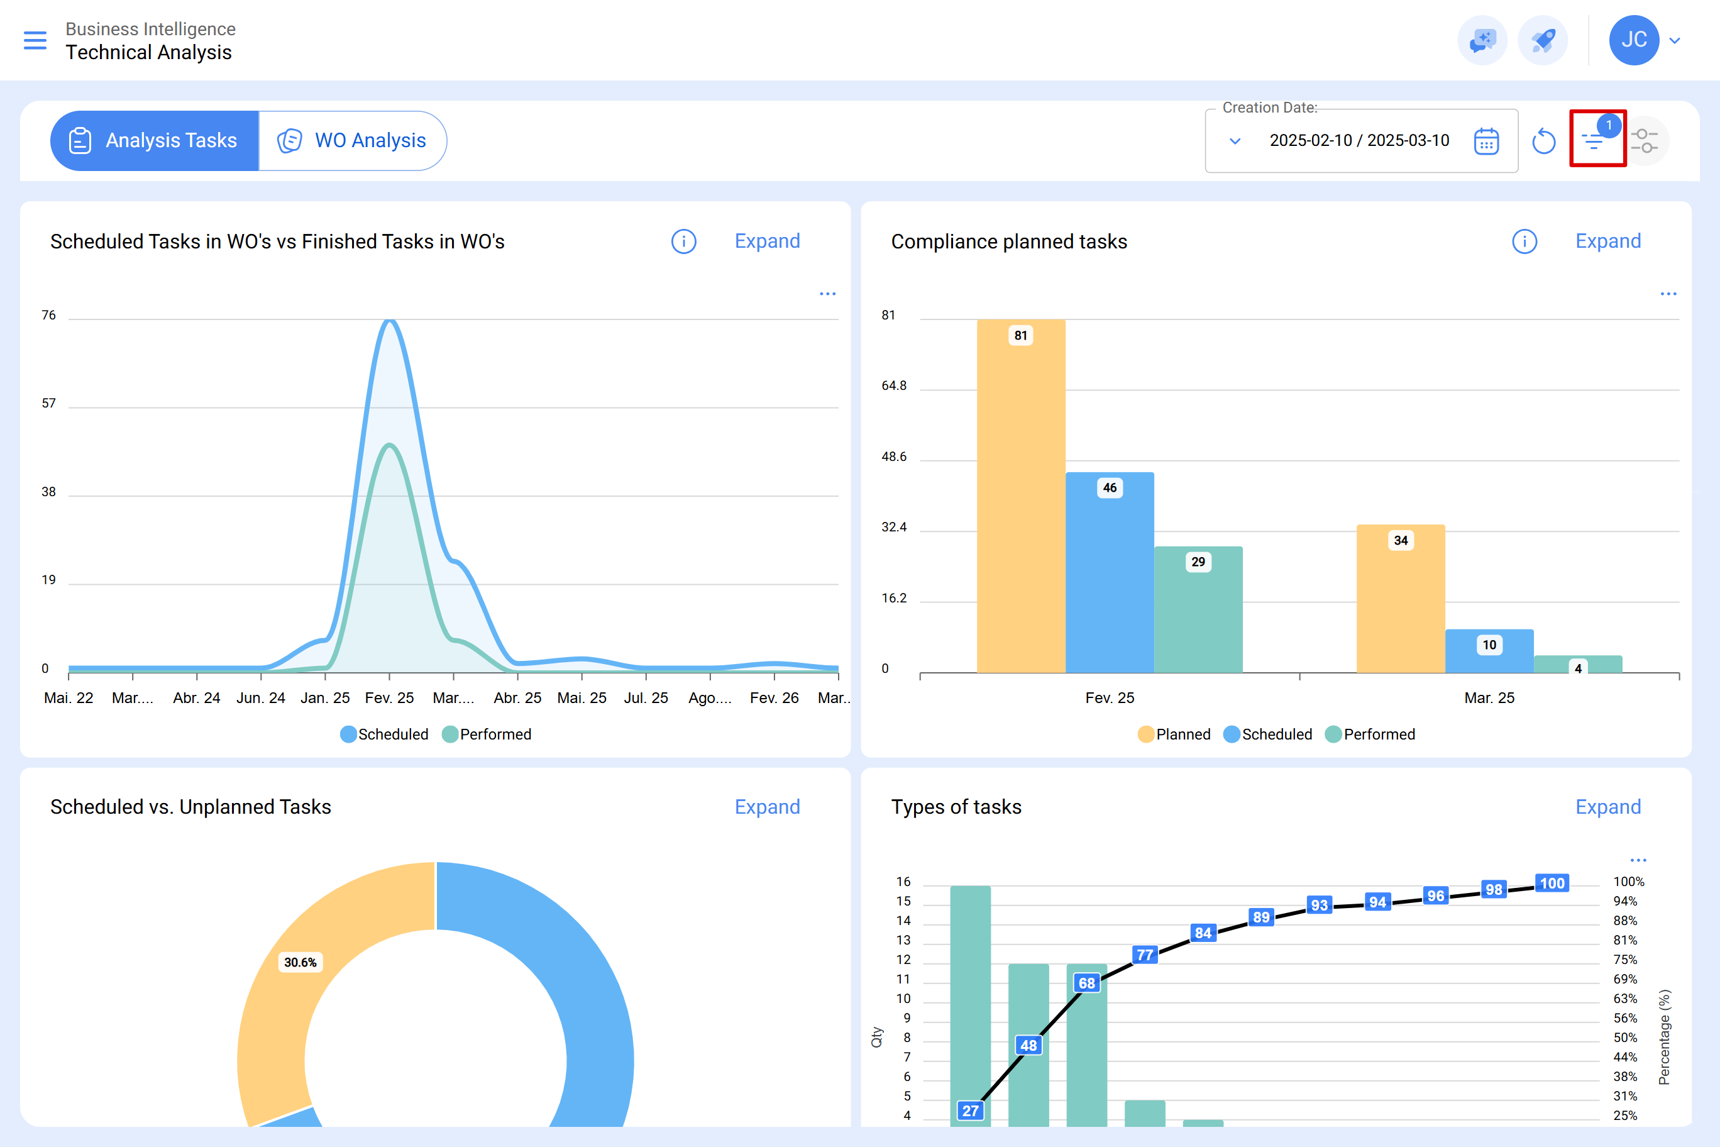Viewport: 1720px width, 1147px height.
Task: Click the Performed bar labeled 29
Action: 1198,610
